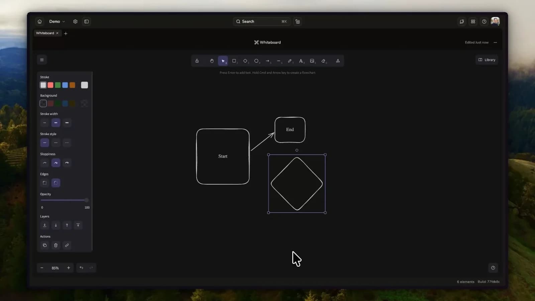
Task: Pick the red stroke color
Action: click(x=50, y=85)
